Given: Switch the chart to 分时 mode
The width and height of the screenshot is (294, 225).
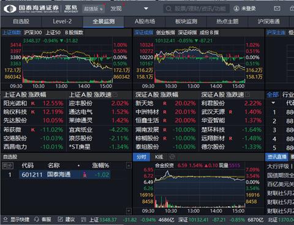Looking at the screenshot, I should coord(141,157).
